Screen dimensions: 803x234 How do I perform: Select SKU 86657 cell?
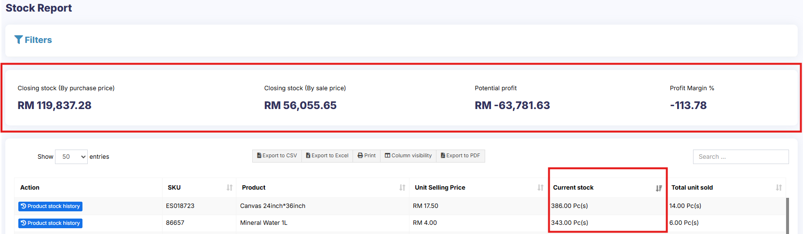[x=175, y=223]
